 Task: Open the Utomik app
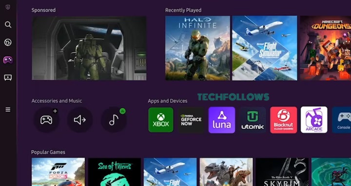point(253,120)
